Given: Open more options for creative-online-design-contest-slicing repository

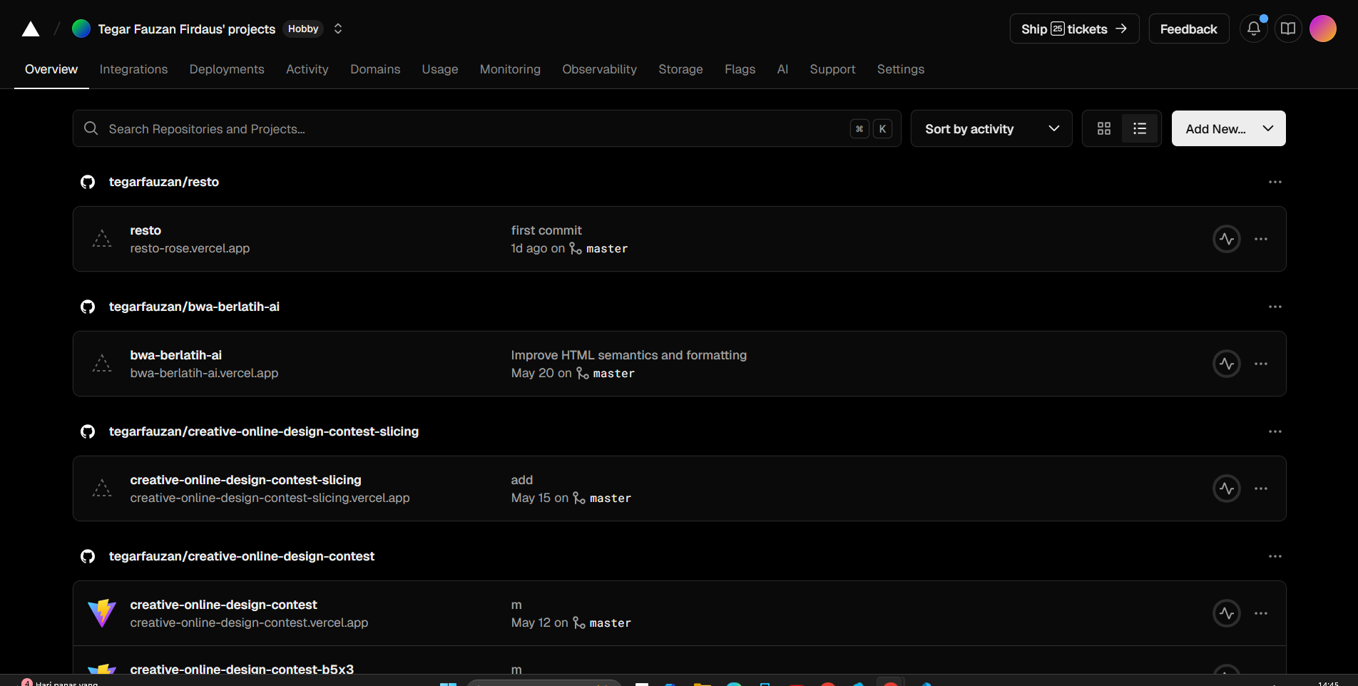Looking at the screenshot, I should [x=1275, y=431].
